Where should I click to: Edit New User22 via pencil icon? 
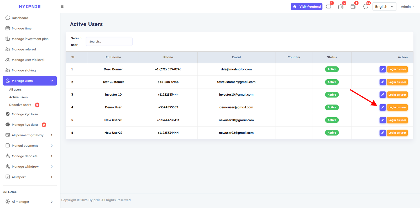click(383, 133)
